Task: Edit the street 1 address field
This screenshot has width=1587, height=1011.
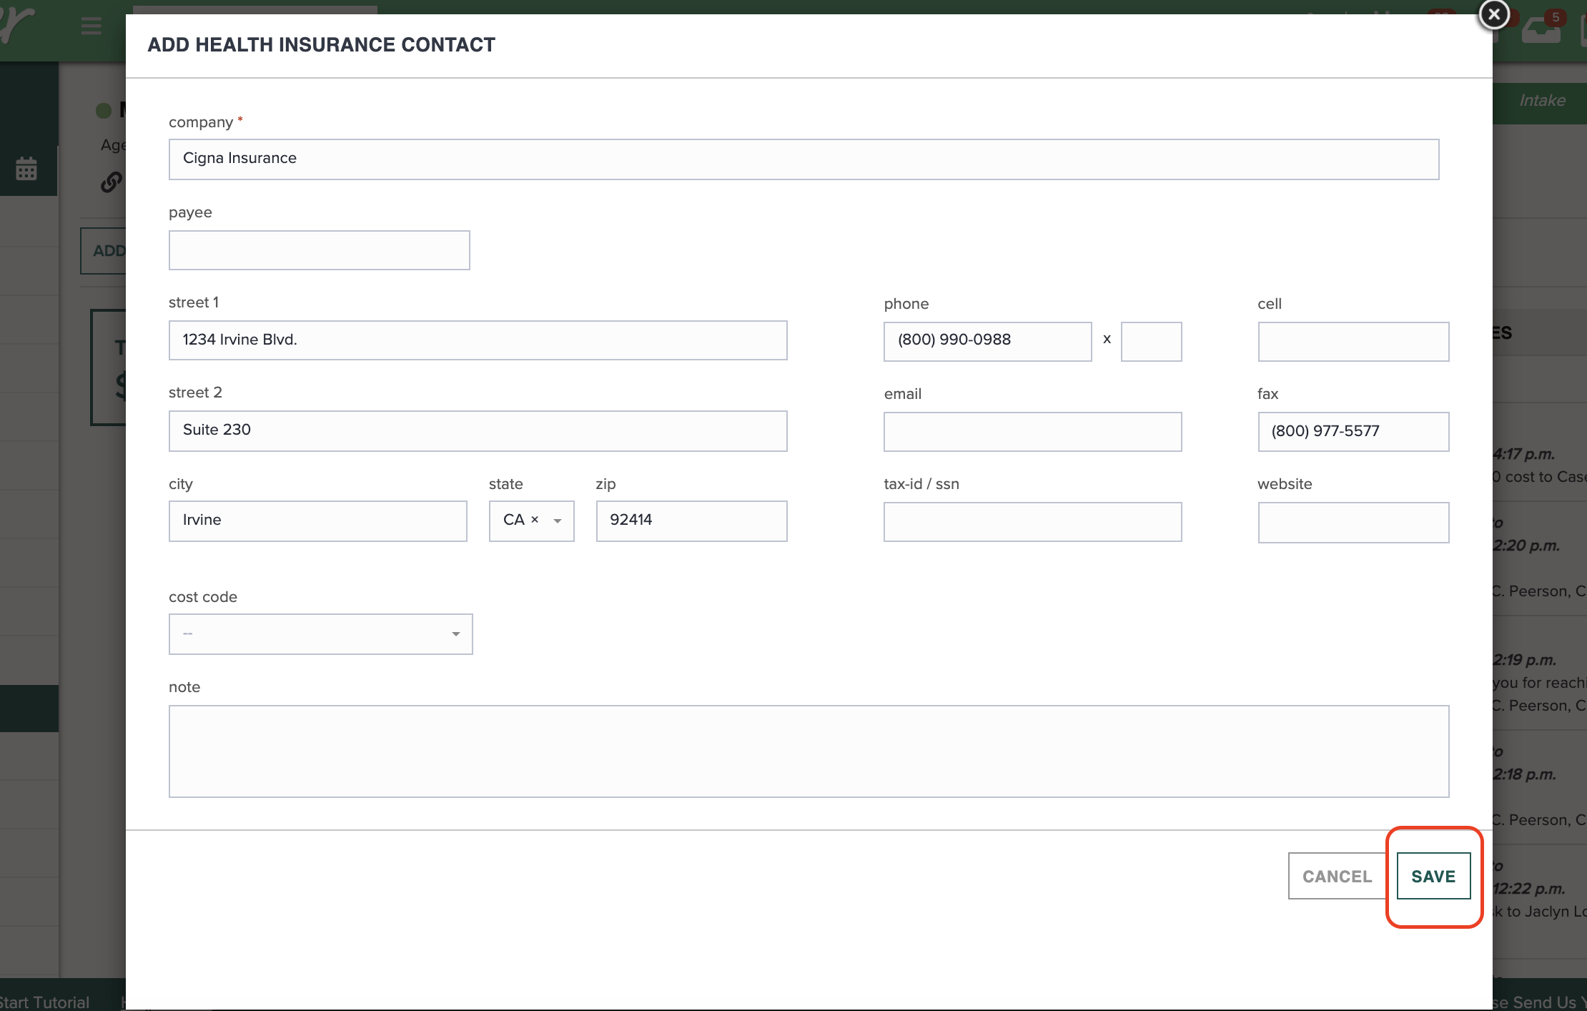Action: pyautogui.click(x=478, y=340)
